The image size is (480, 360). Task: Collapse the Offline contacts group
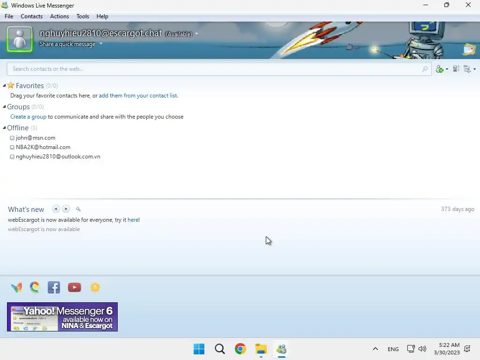click(x=4, y=127)
